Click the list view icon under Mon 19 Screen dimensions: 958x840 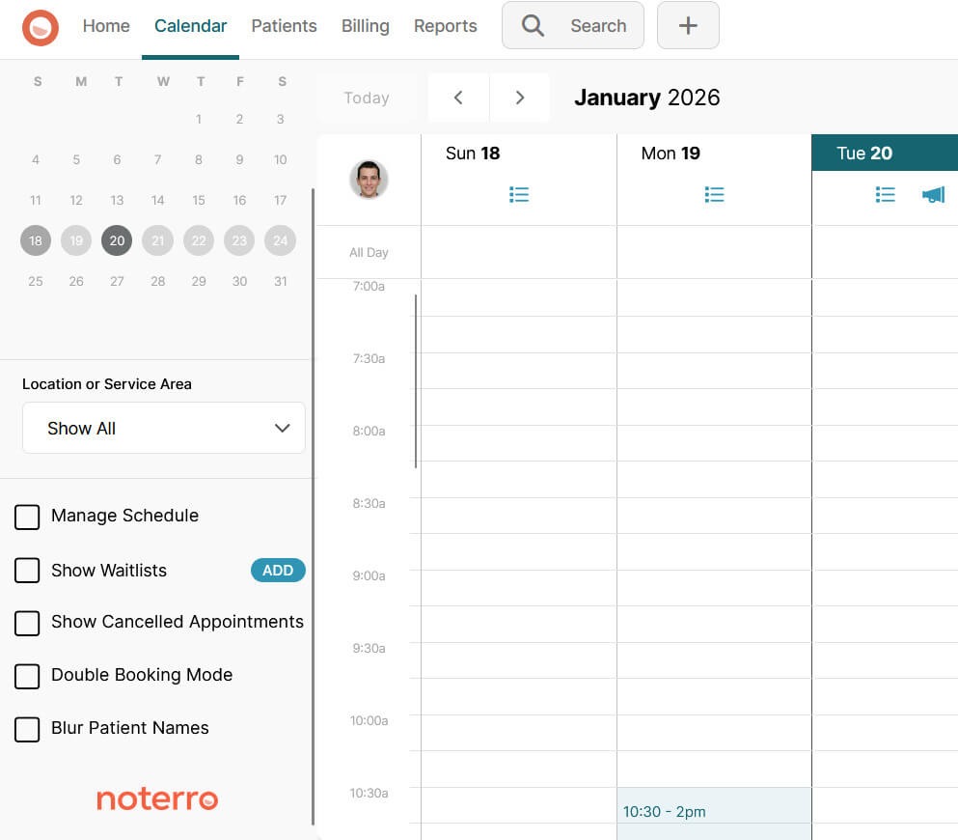pyautogui.click(x=714, y=194)
